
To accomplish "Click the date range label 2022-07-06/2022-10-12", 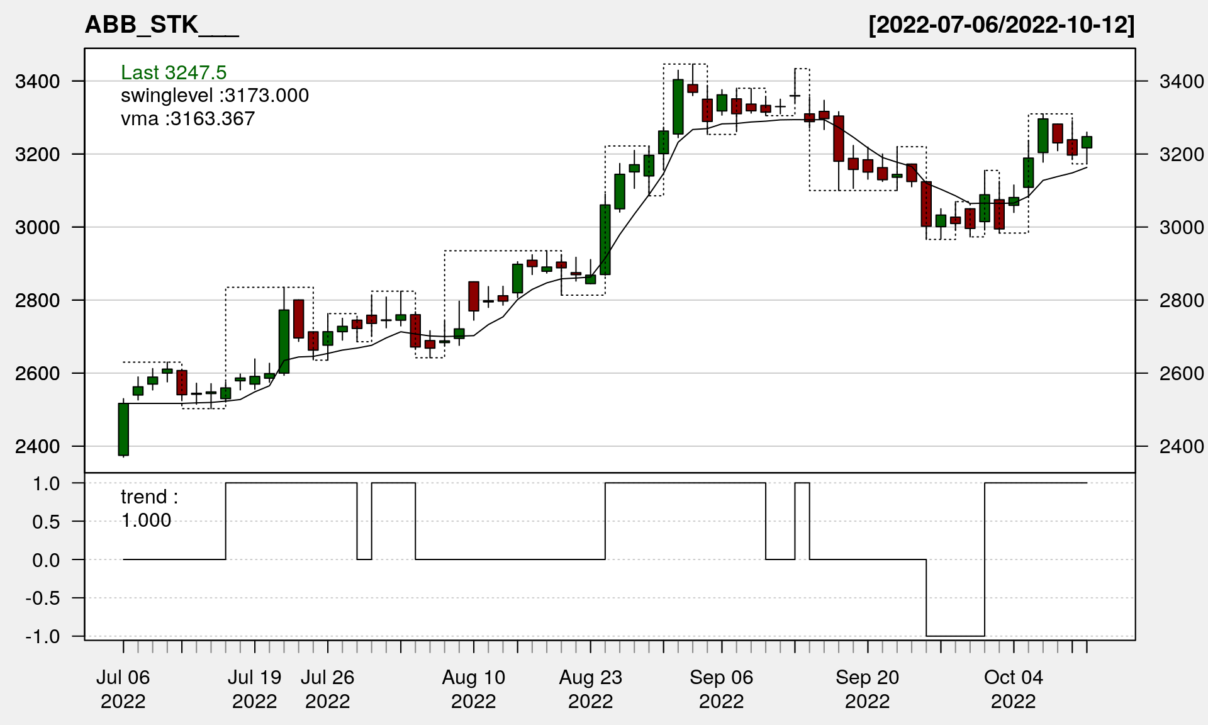I will click(x=1001, y=25).
